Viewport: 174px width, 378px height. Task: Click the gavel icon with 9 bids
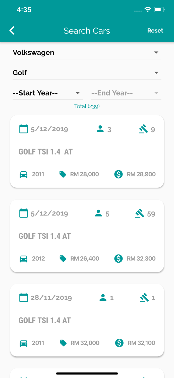(143, 129)
